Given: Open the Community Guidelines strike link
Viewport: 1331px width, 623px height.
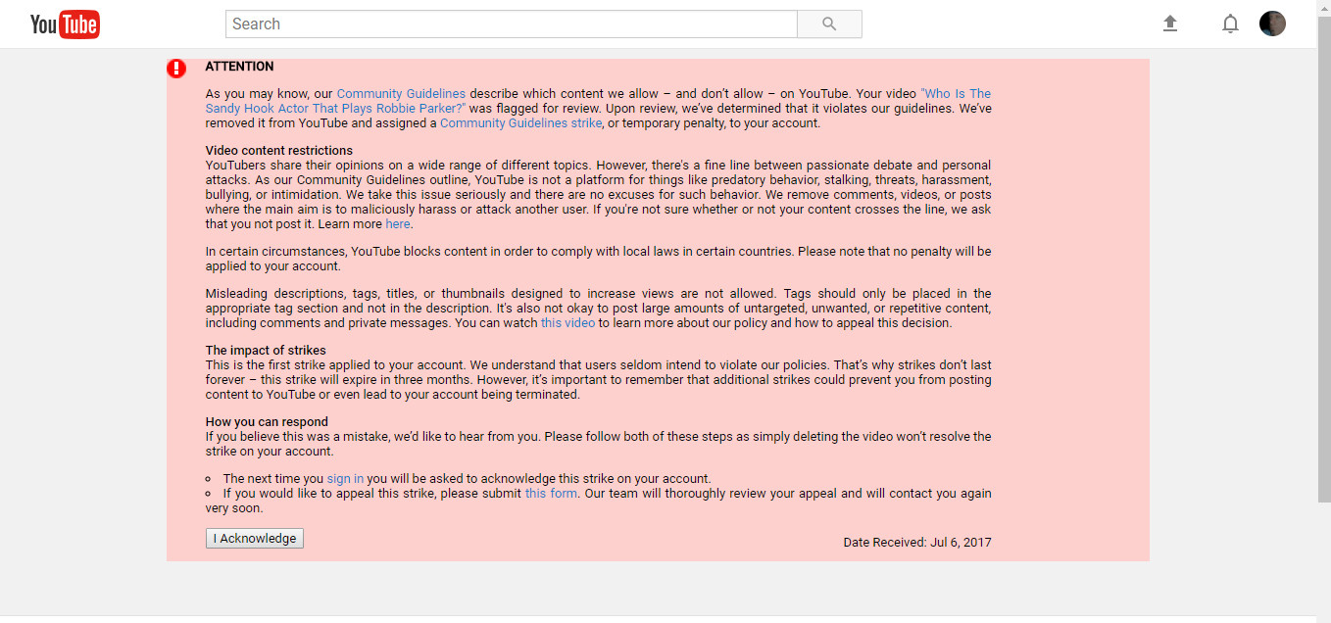Looking at the screenshot, I should coord(520,123).
